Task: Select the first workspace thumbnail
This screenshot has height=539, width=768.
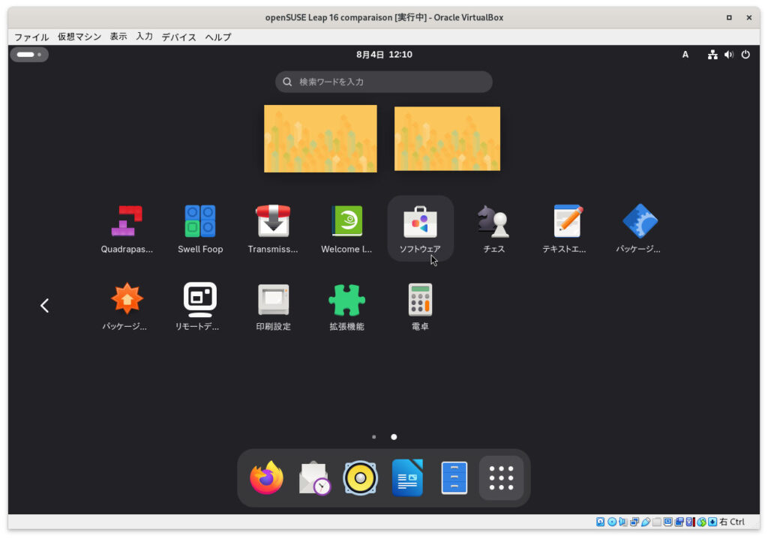Action: pyautogui.click(x=320, y=139)
